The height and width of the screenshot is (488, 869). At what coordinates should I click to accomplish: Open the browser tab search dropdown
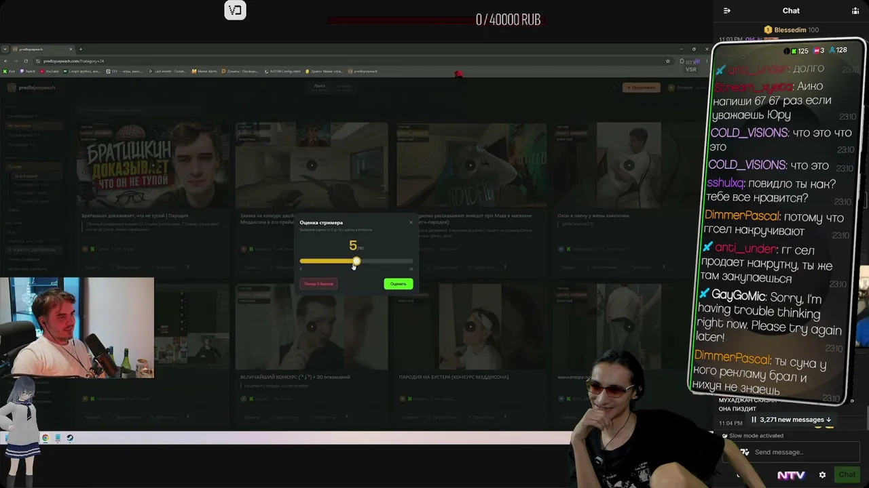tap(5, 49)
